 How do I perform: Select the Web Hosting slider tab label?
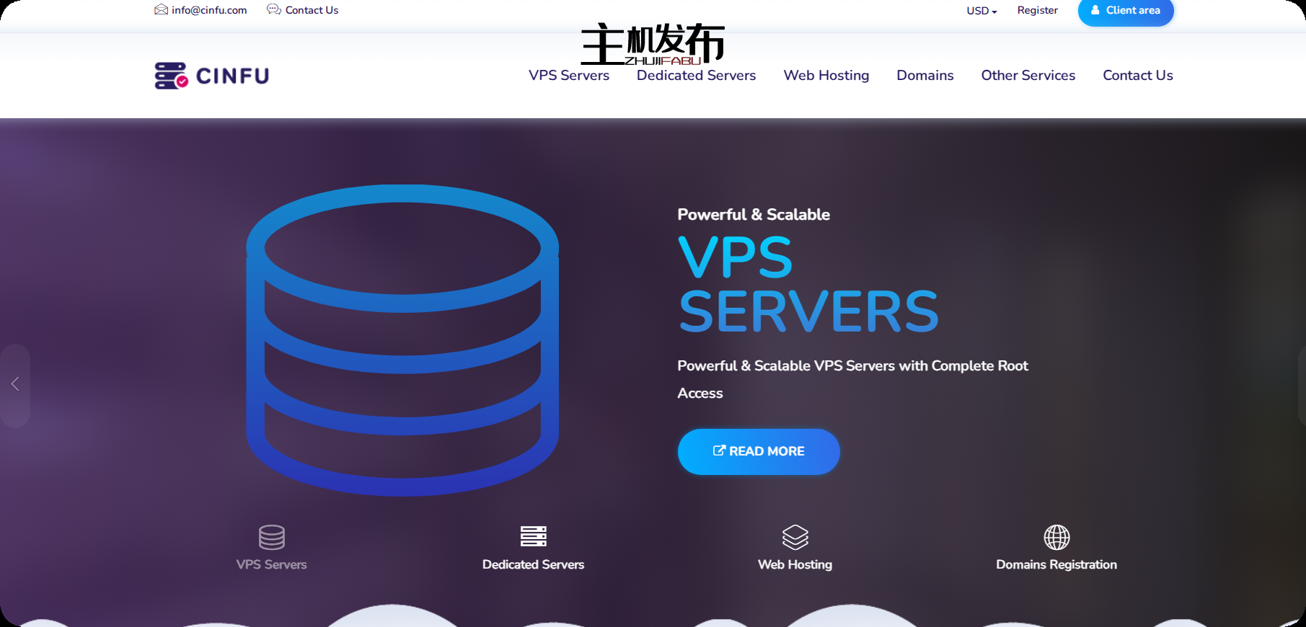click(x=795, y=564)
